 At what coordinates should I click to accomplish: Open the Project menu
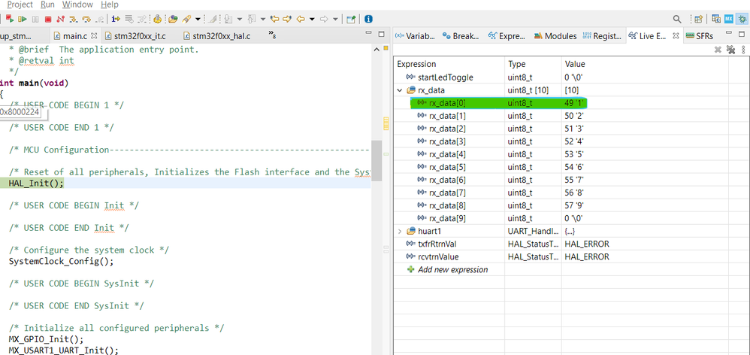point(20,5)
